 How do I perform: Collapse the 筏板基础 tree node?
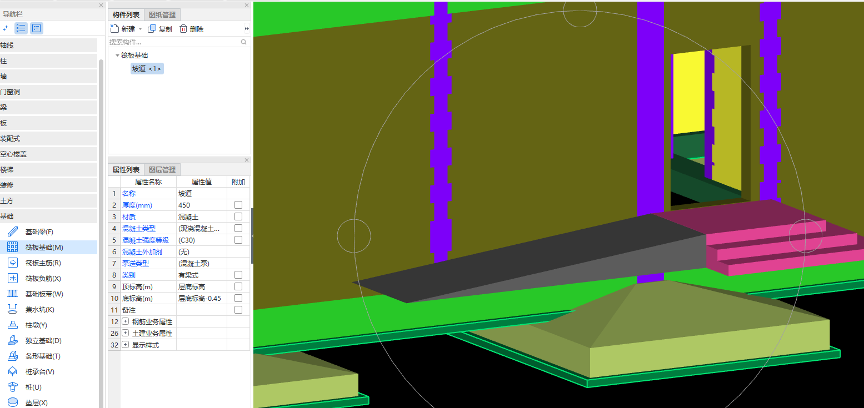point(117,56)
